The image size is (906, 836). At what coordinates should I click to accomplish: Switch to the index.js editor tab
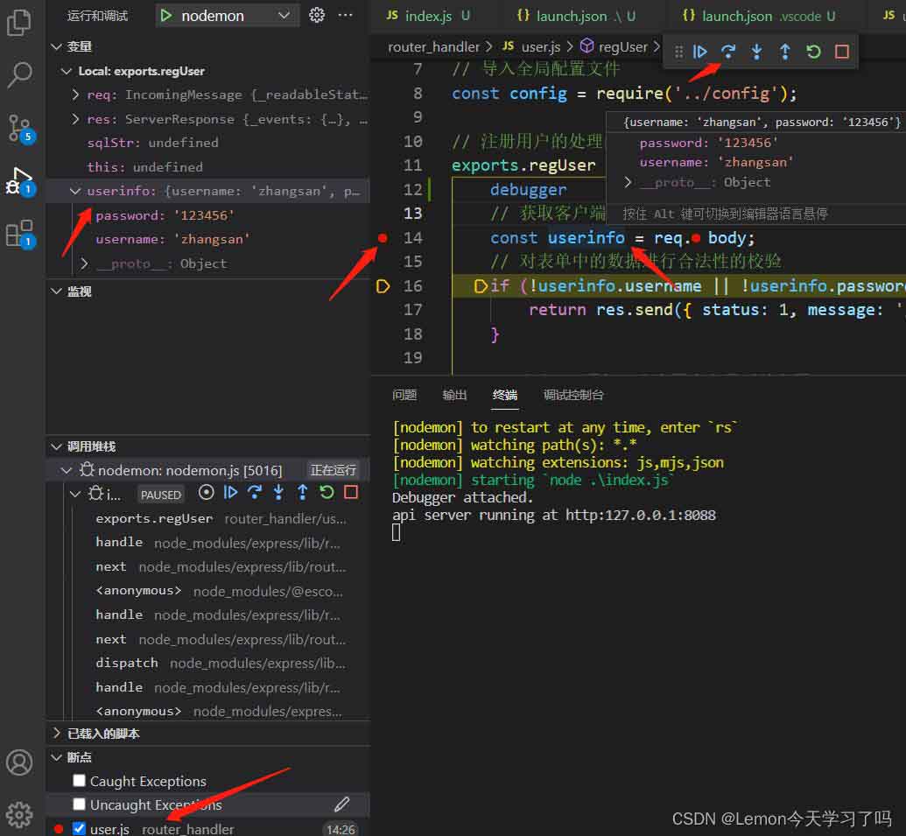427,16
